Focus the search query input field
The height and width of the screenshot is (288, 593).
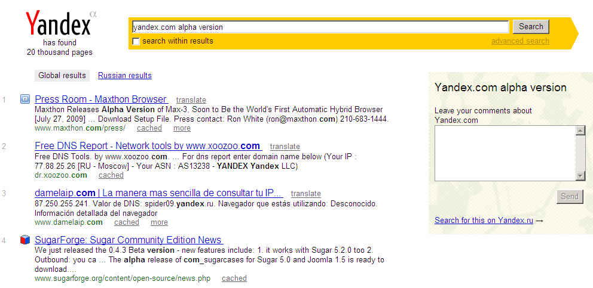(320, 27)
